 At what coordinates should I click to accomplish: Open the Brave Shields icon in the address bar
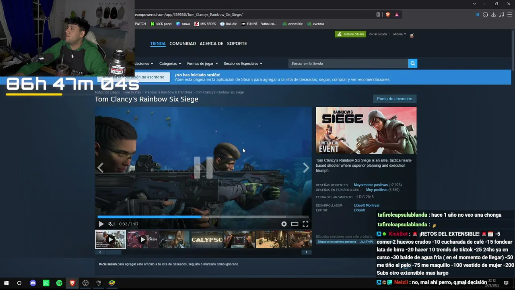(388, 14)
